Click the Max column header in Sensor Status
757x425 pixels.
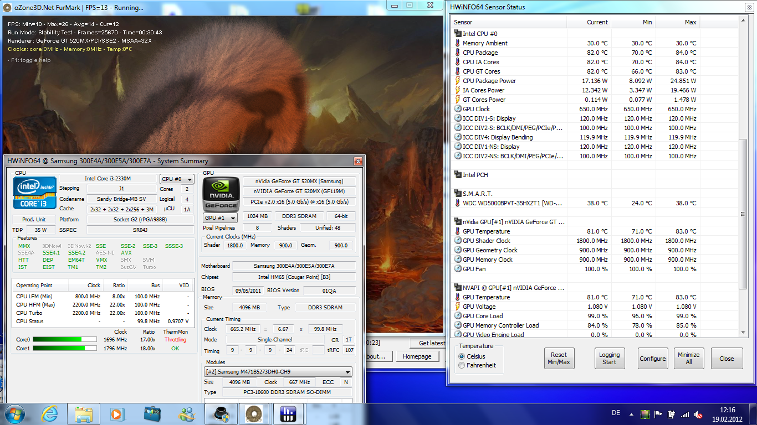(x=677, y=22)
